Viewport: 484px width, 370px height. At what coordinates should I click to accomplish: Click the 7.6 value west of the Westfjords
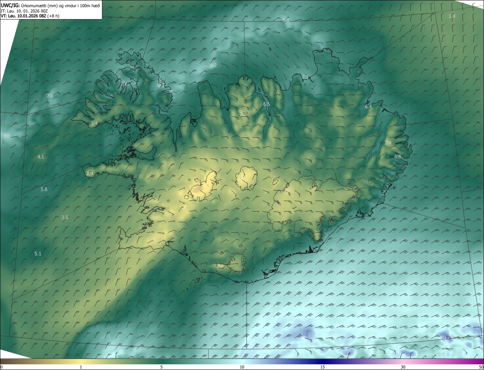click(x=50, y=96)
